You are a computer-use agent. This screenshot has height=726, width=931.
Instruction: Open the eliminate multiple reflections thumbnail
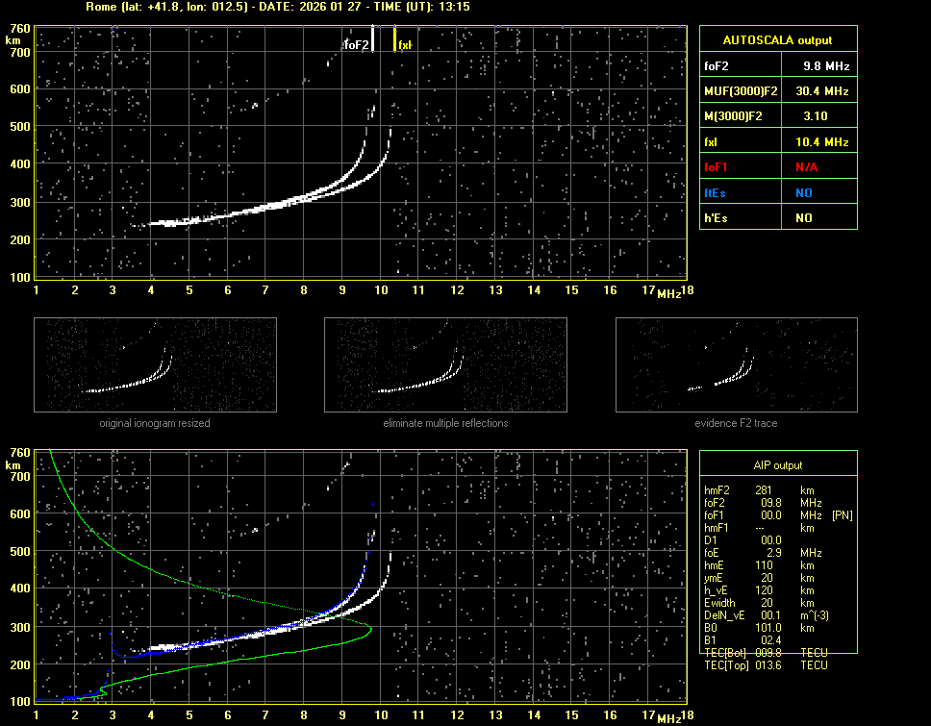(x=445, y=366)
